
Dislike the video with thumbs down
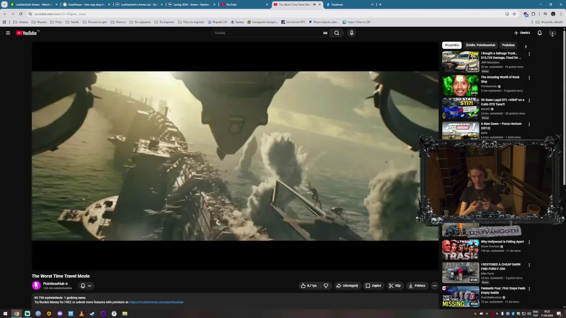click(326, 286)
